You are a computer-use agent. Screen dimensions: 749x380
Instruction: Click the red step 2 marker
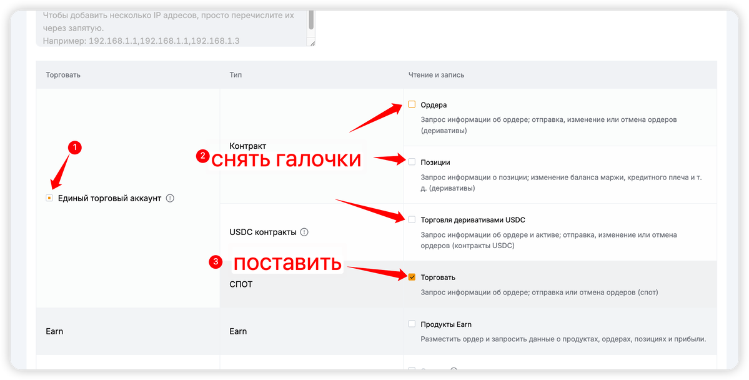point(202,156)
